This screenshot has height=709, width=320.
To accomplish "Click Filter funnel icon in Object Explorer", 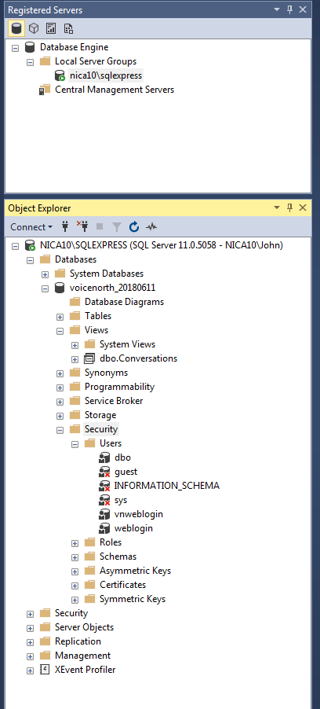I will [x=117, y=226].
